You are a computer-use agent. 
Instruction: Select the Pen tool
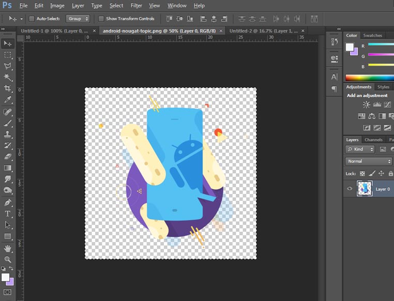point(8,202)
